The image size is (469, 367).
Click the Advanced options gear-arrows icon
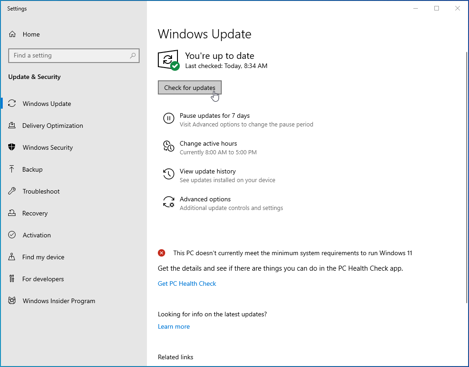169,202
